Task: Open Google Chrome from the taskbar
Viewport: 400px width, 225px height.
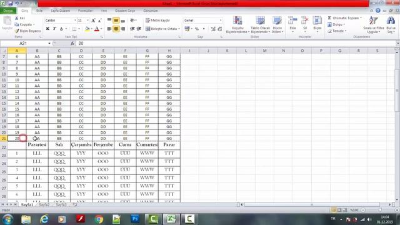Action: point(99,219)
